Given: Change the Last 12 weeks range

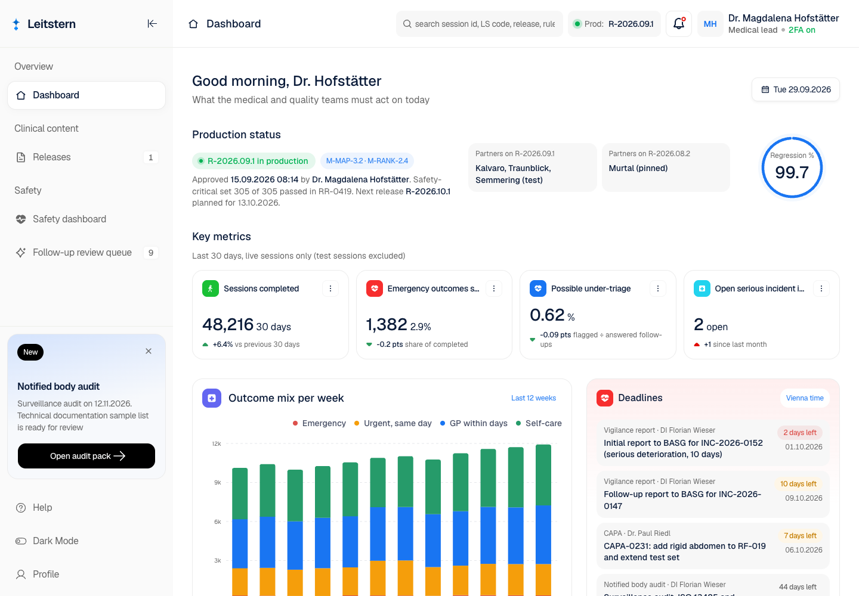Looking at the screenshot, I should point(533,398).
